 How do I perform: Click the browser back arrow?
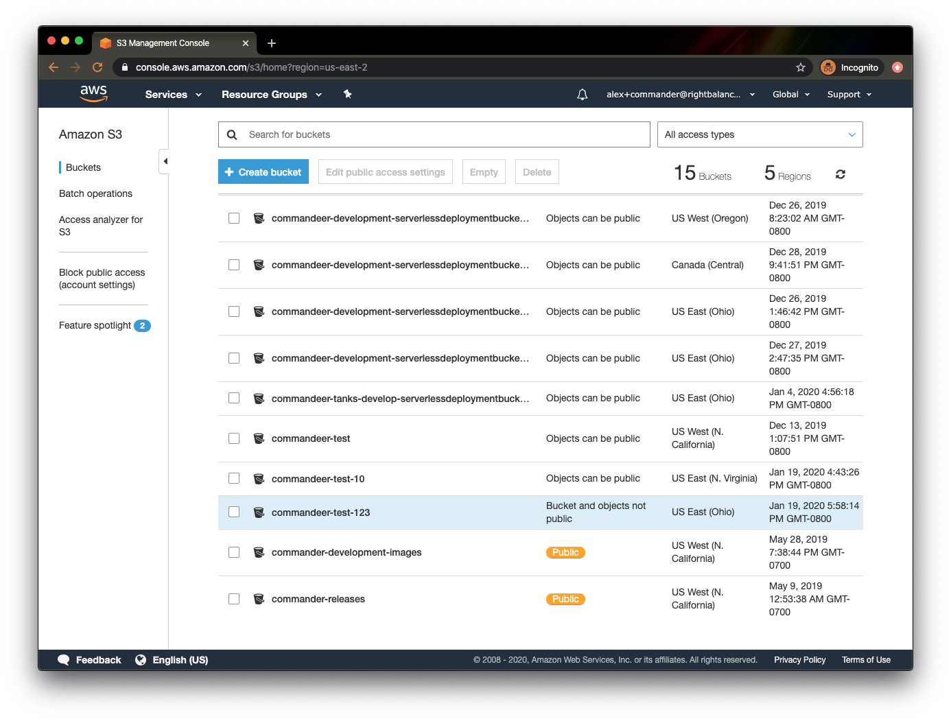[54, 67]
